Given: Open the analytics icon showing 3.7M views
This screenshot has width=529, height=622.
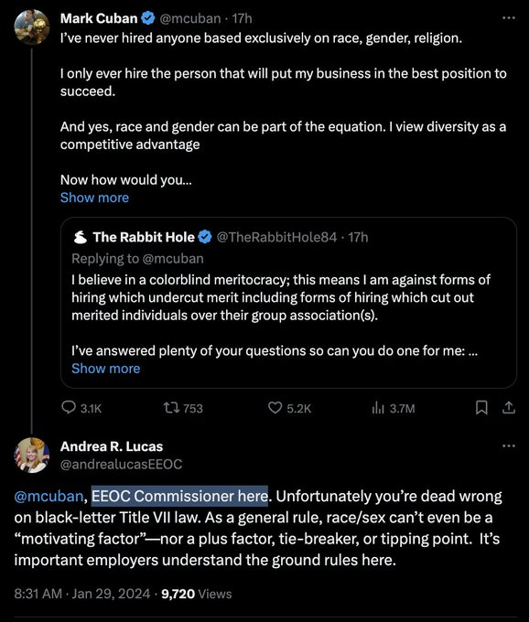Looking at the screenshot, I should click(378, 408).
